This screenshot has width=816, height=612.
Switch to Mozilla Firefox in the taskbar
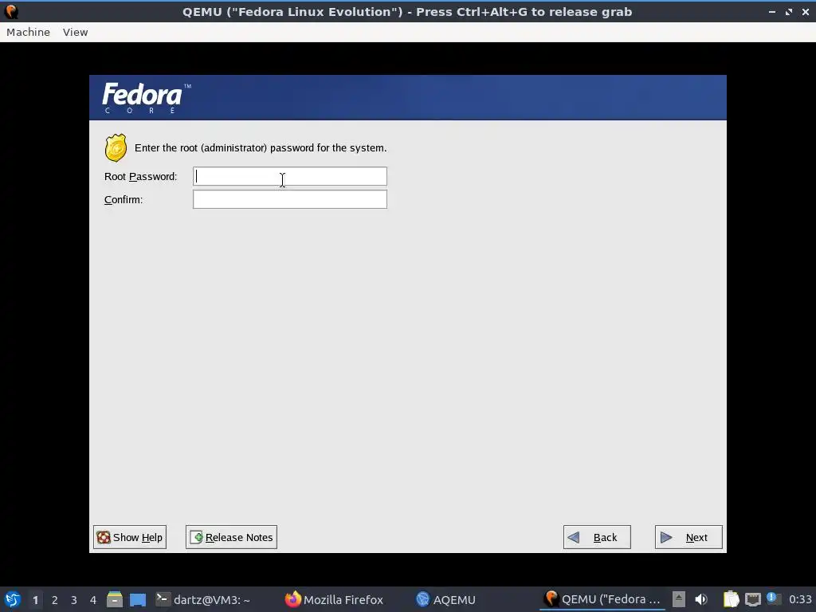(334, 599)
